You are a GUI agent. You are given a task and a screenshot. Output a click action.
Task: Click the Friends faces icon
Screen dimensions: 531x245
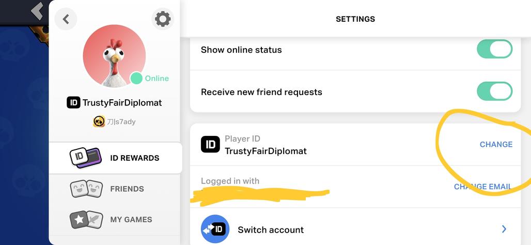86,189
